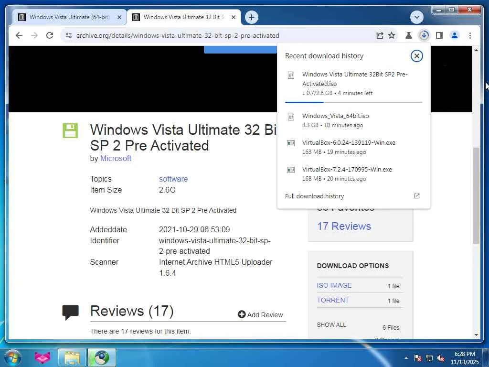Open the pink cat app in taskbar
This screenshot has width=489, height=367.
42,357
